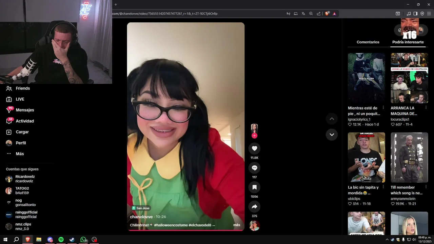Open a new browser tab with plus button
The width and height of the screenshot is (434, 244).
[116, 4]
